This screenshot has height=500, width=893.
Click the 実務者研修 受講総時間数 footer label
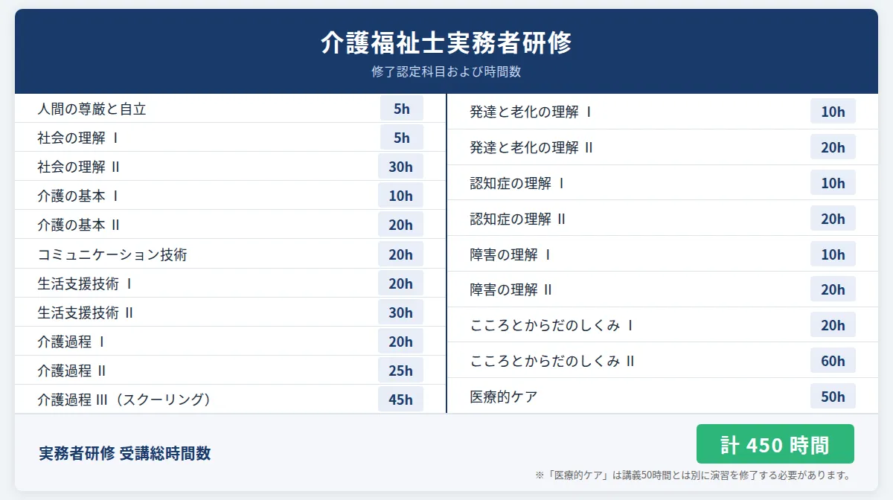click(125, 453)
